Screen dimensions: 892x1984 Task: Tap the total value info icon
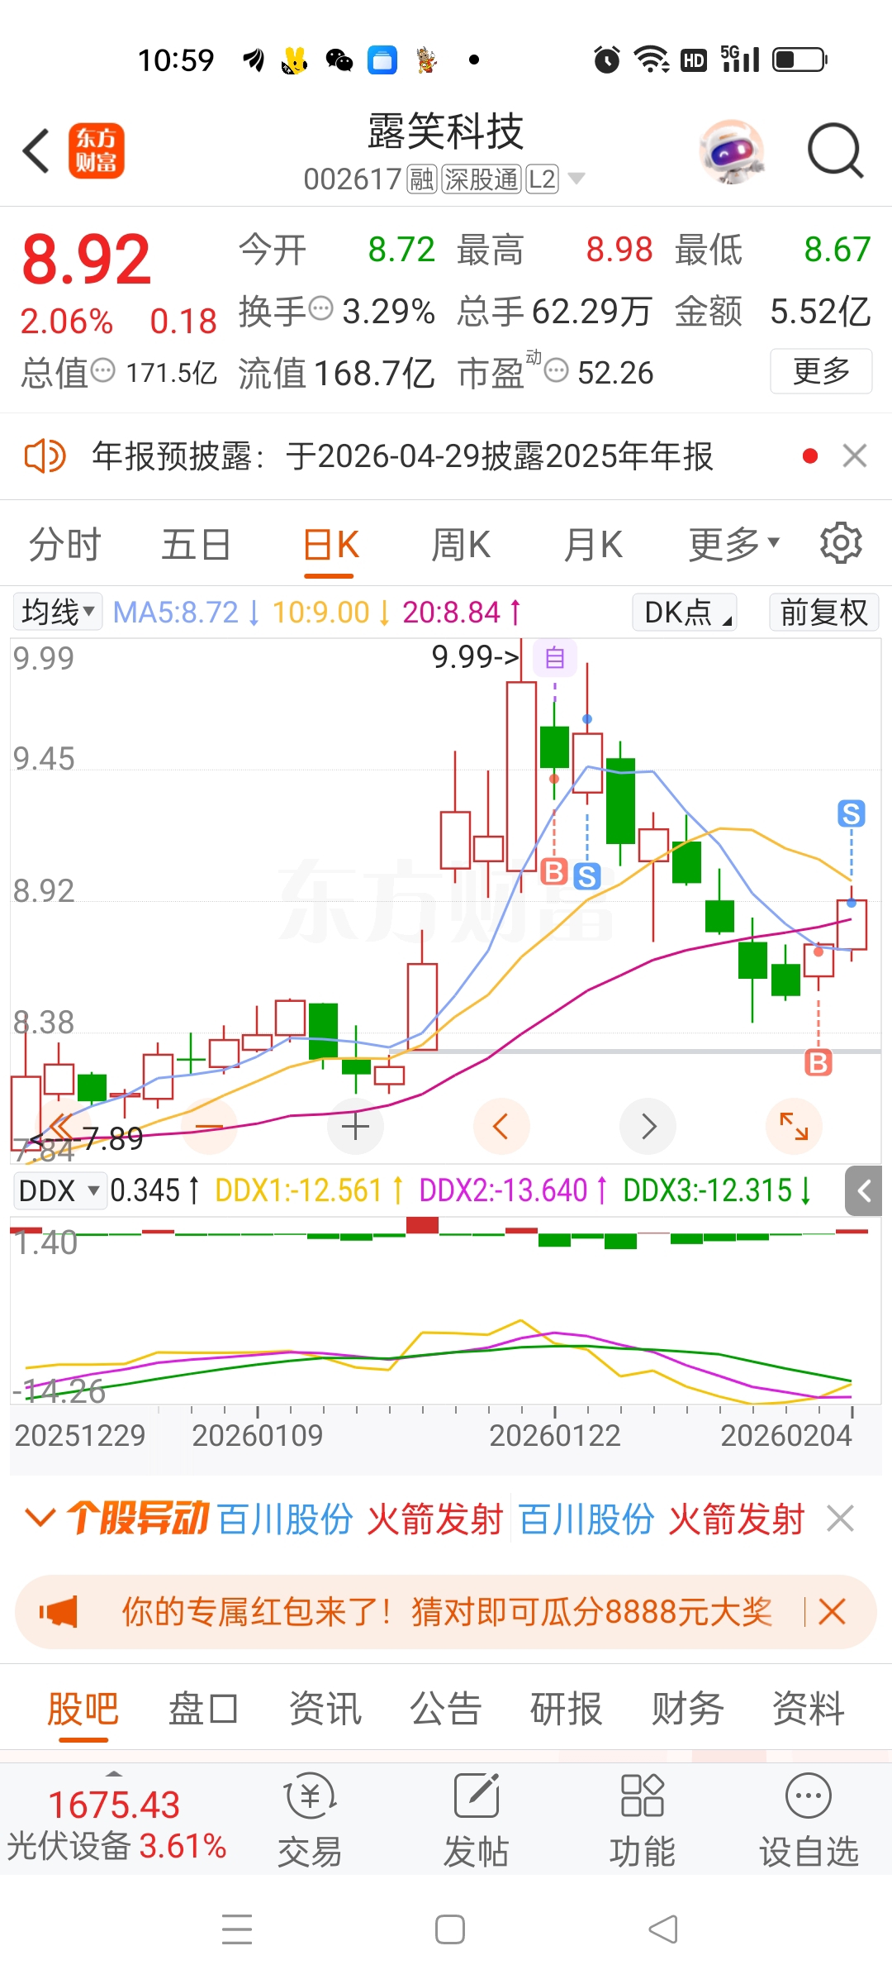point(102,370)
